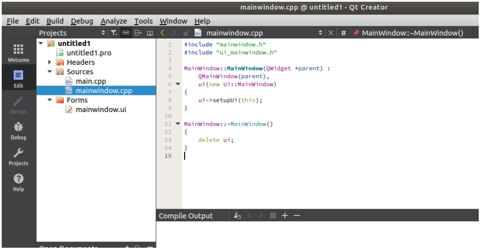Open the Help menu in the menu bar
The width and height of the screenshot is (481, 250).
pos(202,21)
